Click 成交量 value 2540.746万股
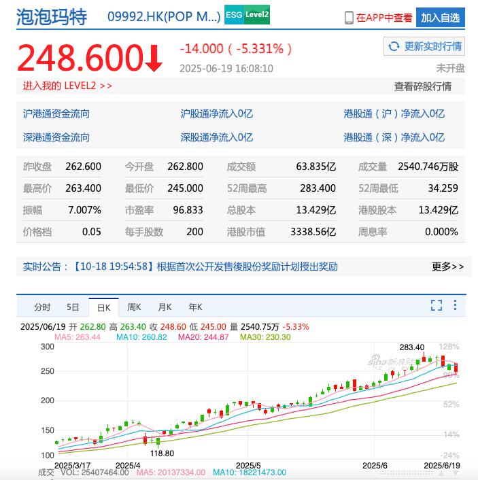The width and height of the screenshot is (478, 480). 428,167
